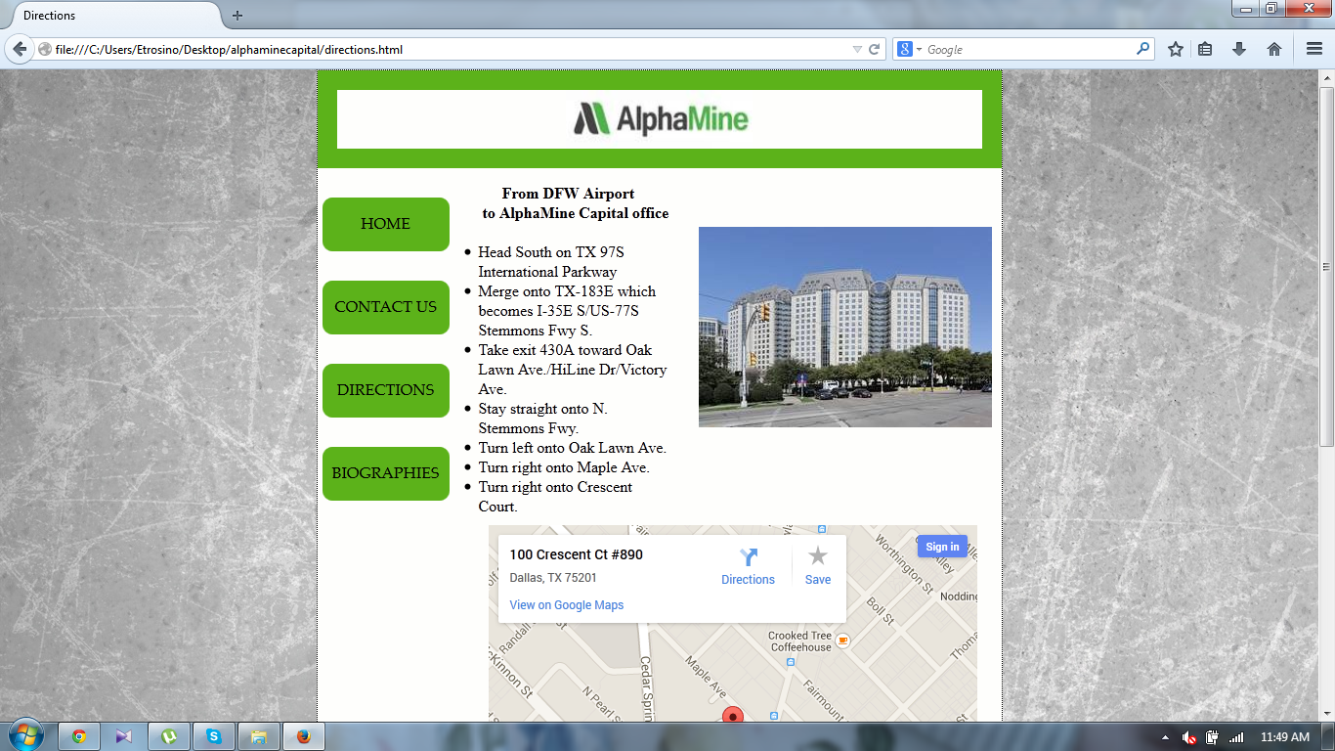
Task: Show hidden tray icons arrow
Action: (1165, 737)
